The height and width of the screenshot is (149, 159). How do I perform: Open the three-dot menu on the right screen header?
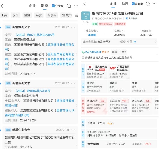(x=155, y=4)
